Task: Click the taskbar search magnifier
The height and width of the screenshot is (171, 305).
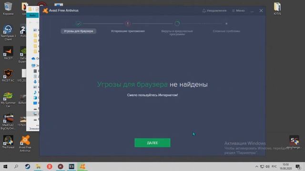Action: (16, 167)
